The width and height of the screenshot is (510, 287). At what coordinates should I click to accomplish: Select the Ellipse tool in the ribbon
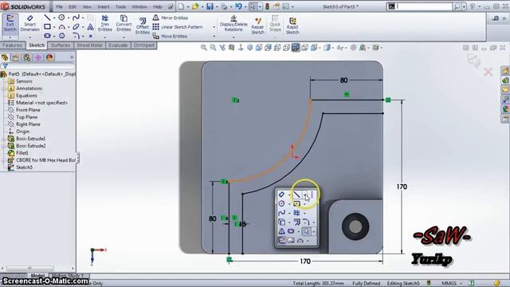tap(76, 26)
